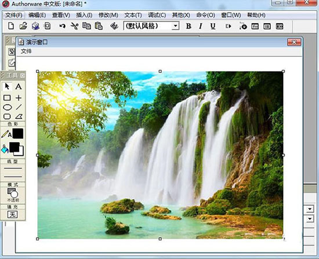Screen dimensions: 319x259
Task: Select the Text tool
Action: [x=19, y=86]
